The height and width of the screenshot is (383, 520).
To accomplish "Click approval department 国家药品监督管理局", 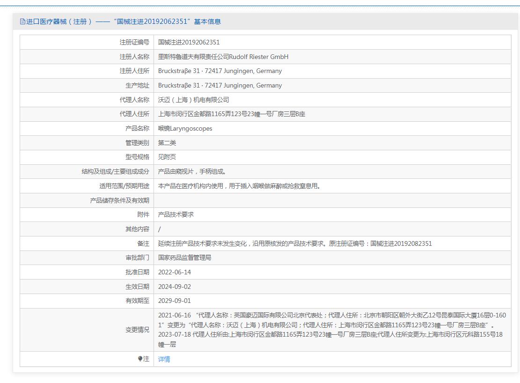I will [184, 258].
